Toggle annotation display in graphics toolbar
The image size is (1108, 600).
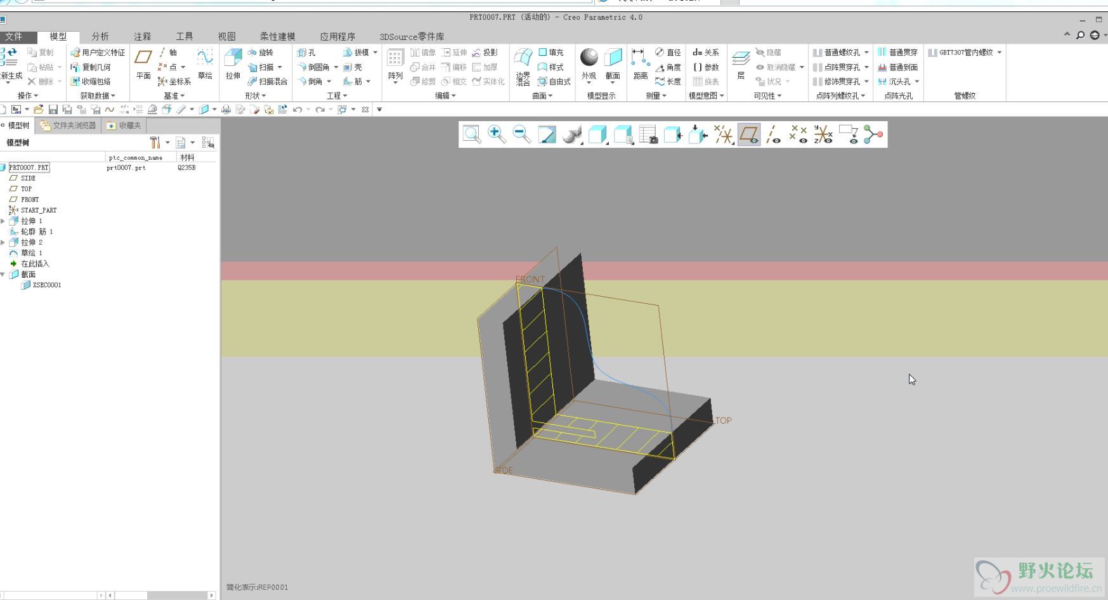(x=848, y=134)
